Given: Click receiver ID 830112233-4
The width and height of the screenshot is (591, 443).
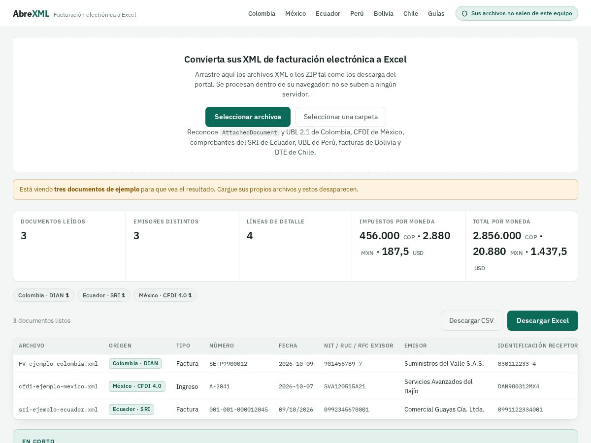Looking at the screenshot, I should pos(517,364).
